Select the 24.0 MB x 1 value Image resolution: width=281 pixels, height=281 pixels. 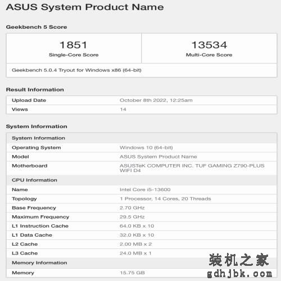[135, 253]
